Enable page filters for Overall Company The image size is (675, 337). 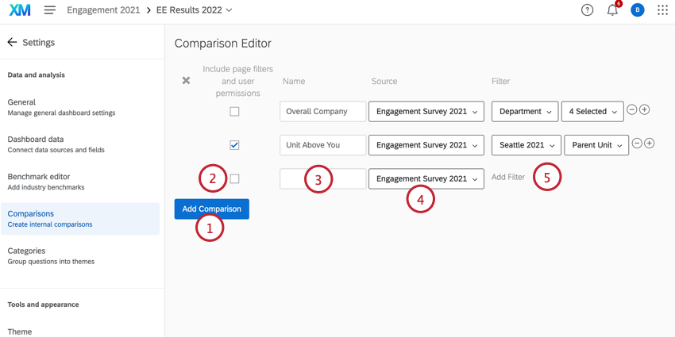234,112
